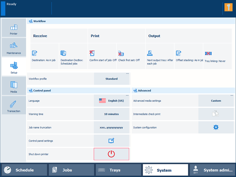Switch to the Schedule tab
This screenshot has width=236, height=177.
coord(24,170)
